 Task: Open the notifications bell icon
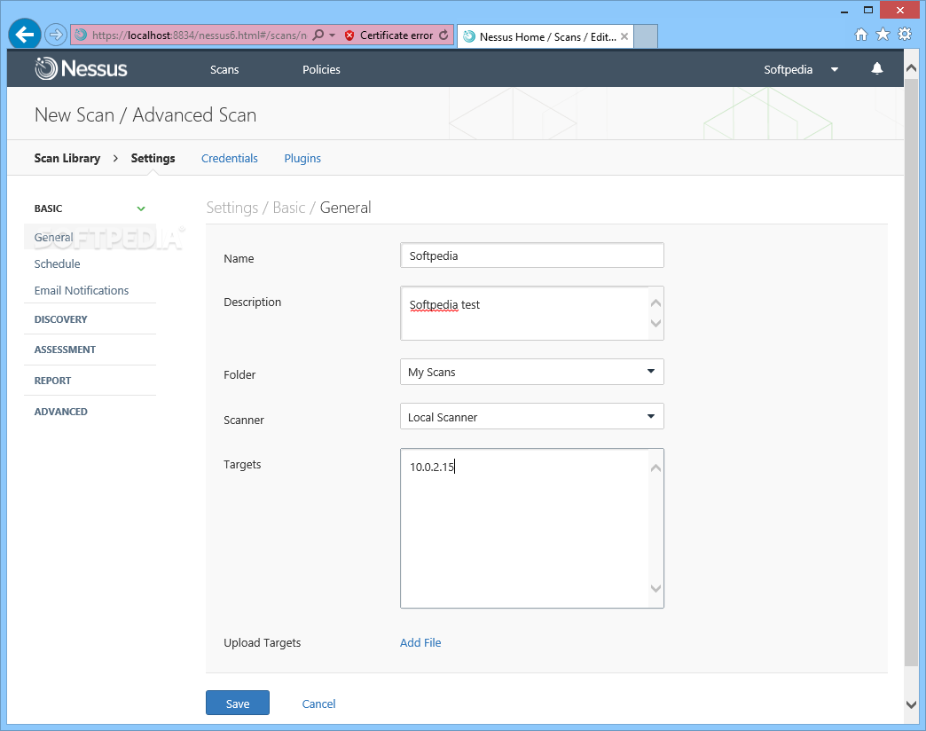tap(877, 68)
